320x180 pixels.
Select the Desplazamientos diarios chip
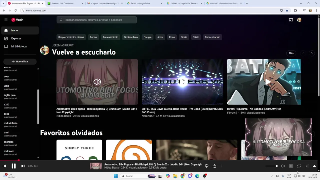click(71, 37)
